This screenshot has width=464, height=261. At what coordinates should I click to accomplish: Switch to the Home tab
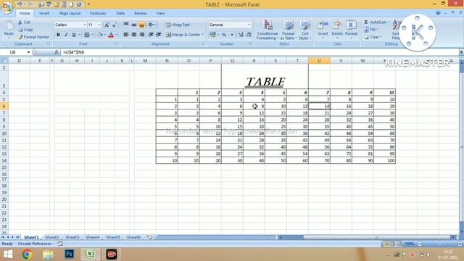coord(25,13)
